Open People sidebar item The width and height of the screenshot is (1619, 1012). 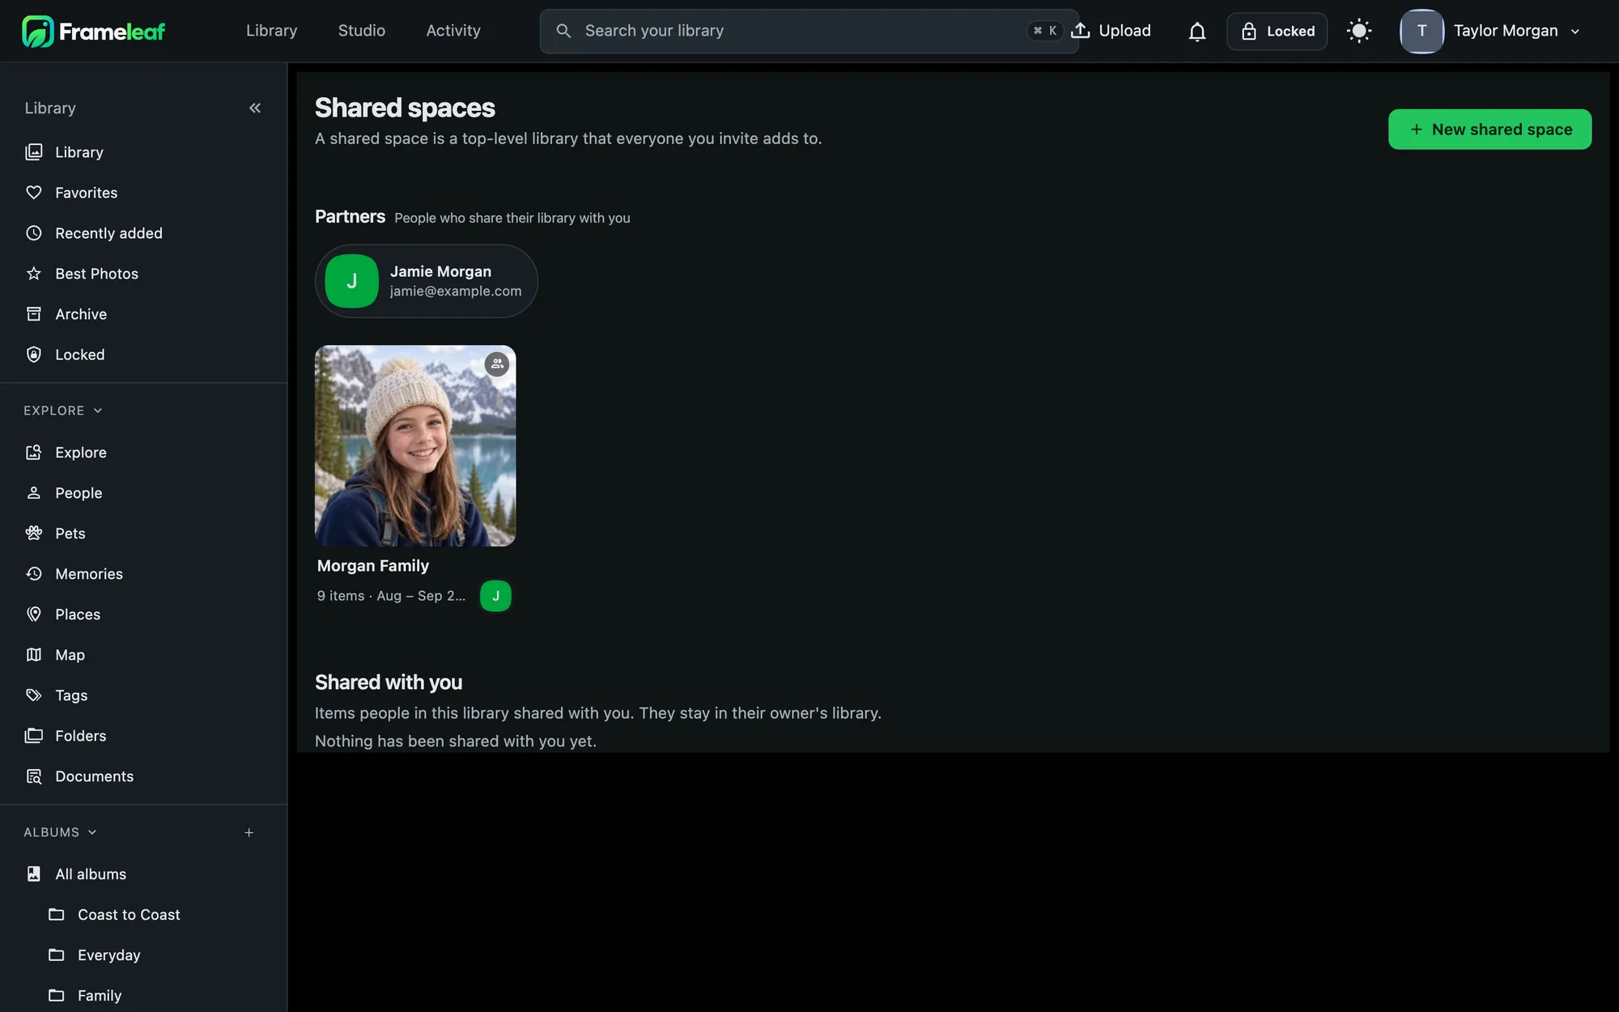143,493
